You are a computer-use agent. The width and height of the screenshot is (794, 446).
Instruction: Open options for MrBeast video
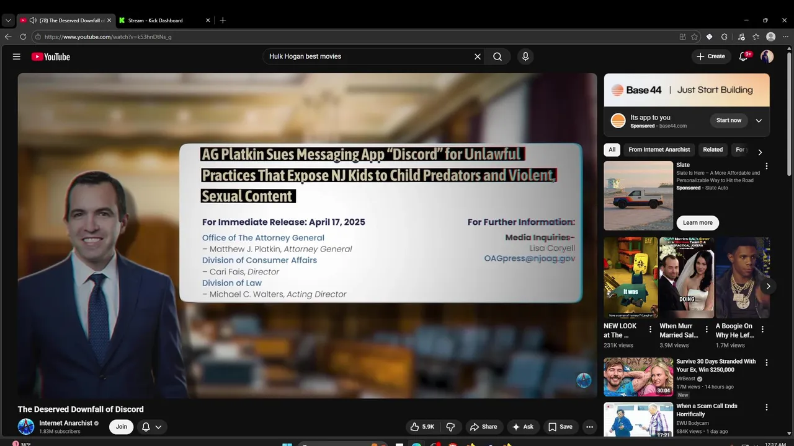coord(767,362)
